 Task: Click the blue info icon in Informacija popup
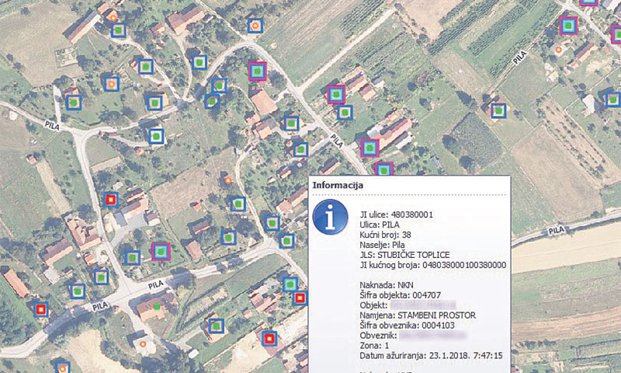pyautogui.click(x=330, y=218)
